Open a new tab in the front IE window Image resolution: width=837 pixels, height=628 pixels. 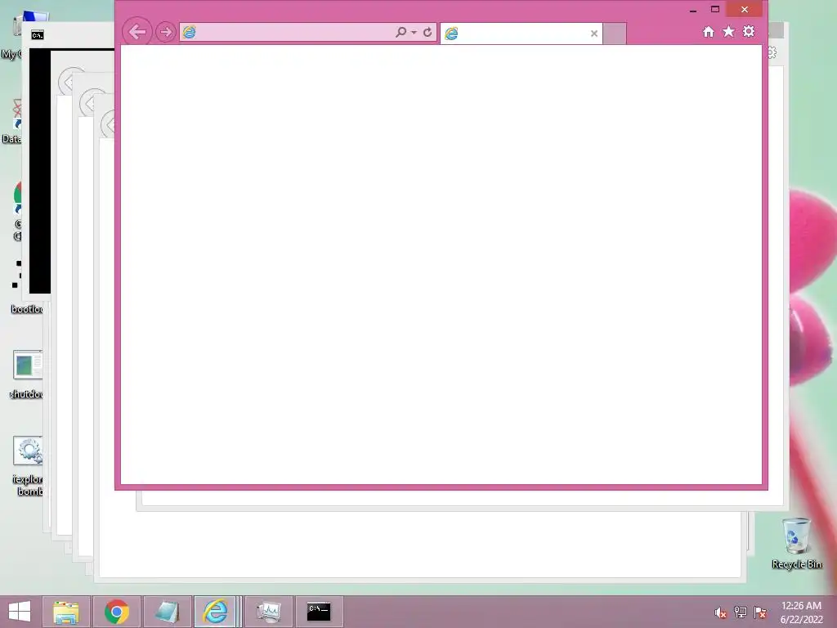pyautogui.click(x=615, y=34)
